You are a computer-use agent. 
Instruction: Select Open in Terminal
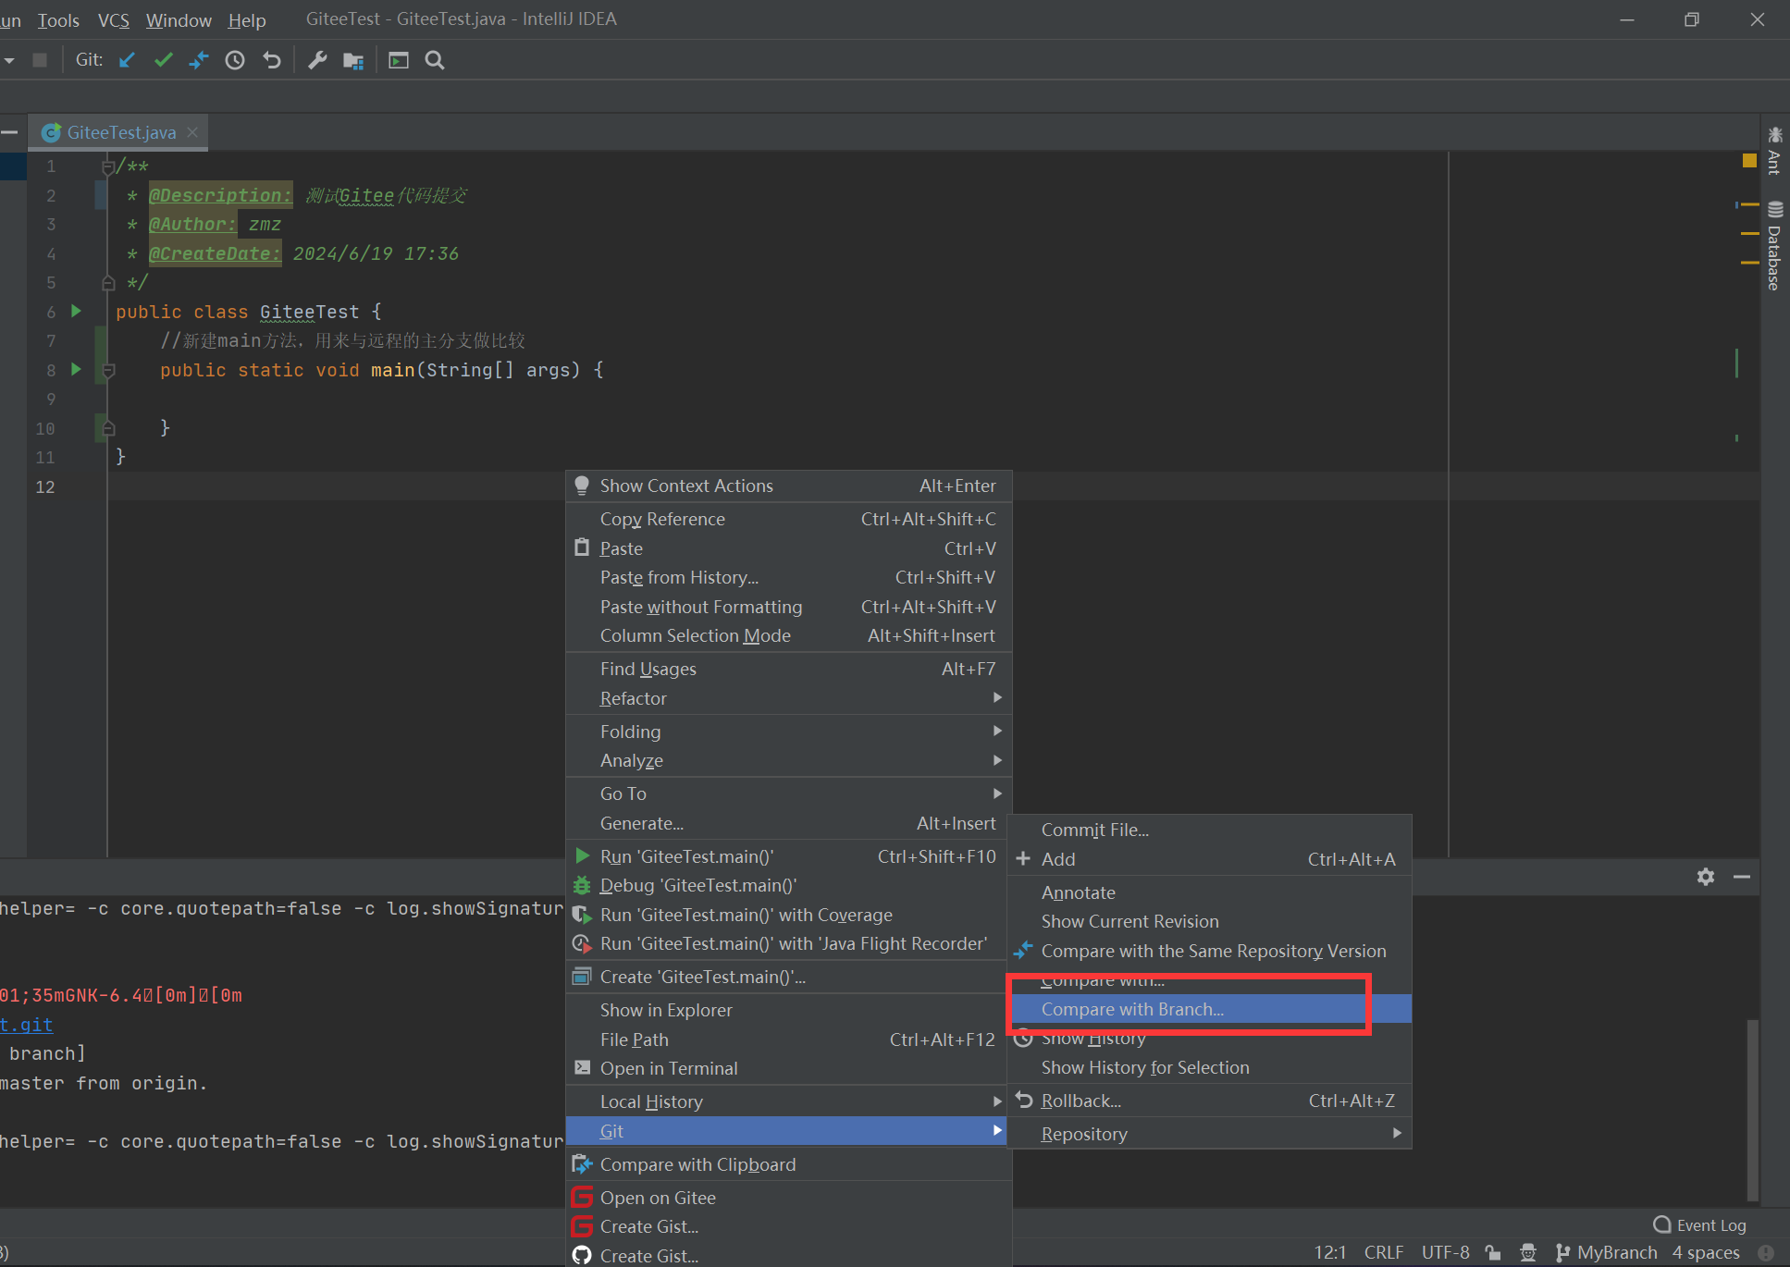788,1068
